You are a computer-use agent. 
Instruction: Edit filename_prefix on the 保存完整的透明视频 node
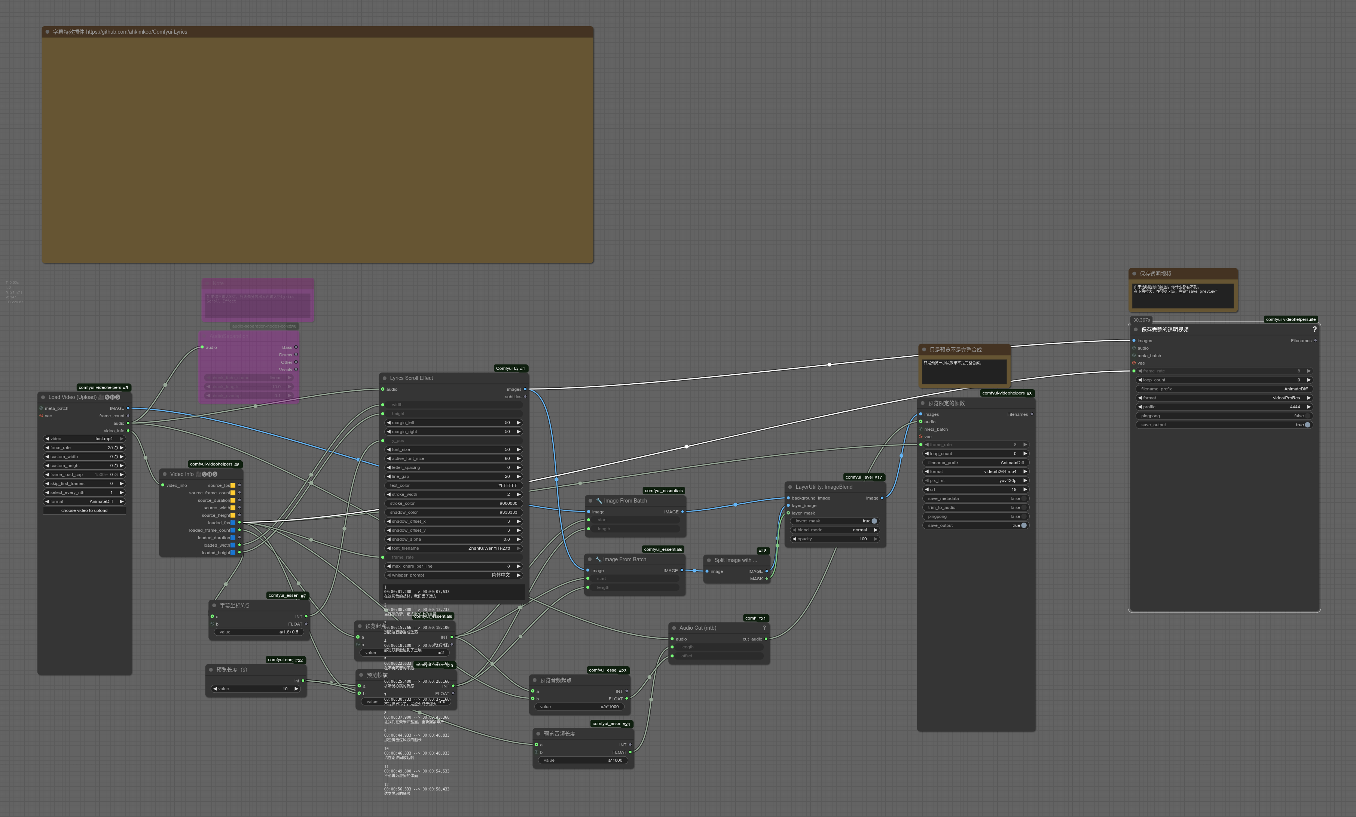tap(1224, 389)
